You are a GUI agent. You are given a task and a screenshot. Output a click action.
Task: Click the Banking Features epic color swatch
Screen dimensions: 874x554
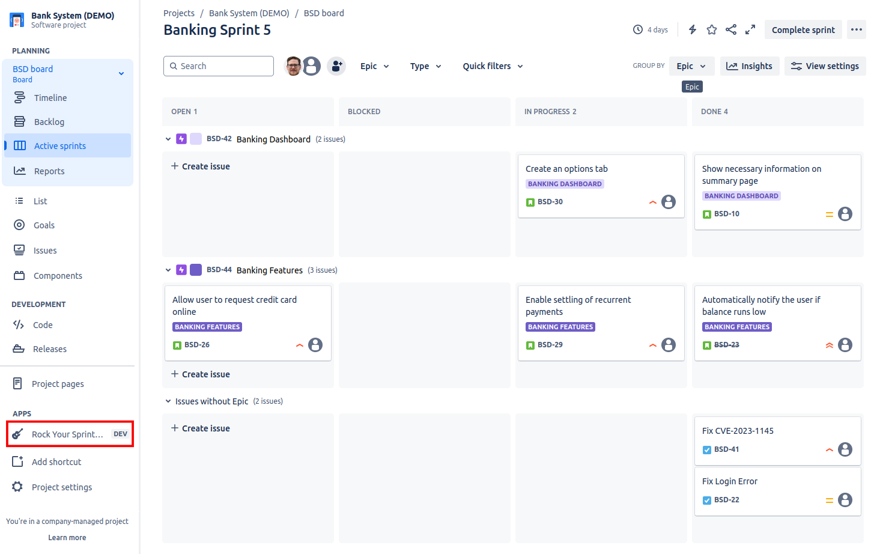196,270
